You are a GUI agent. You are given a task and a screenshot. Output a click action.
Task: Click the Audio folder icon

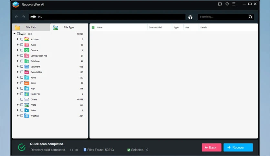coord(26,45)
